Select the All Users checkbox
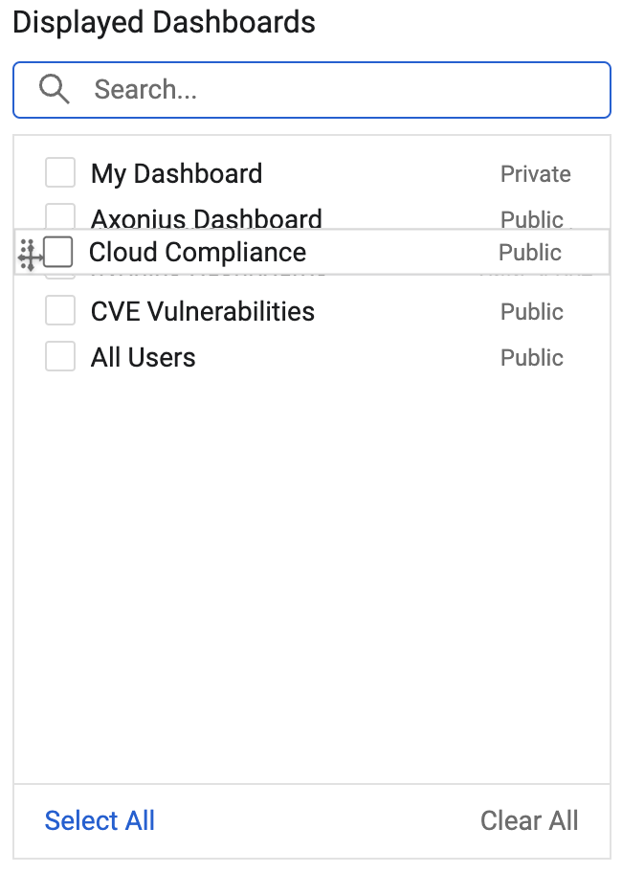This screenshot has width=622, height=873. (60, 357)
